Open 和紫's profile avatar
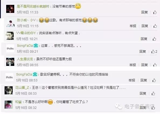 (x=9, y=105)
